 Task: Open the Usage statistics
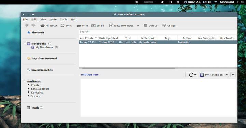click(x=169, y=25)
